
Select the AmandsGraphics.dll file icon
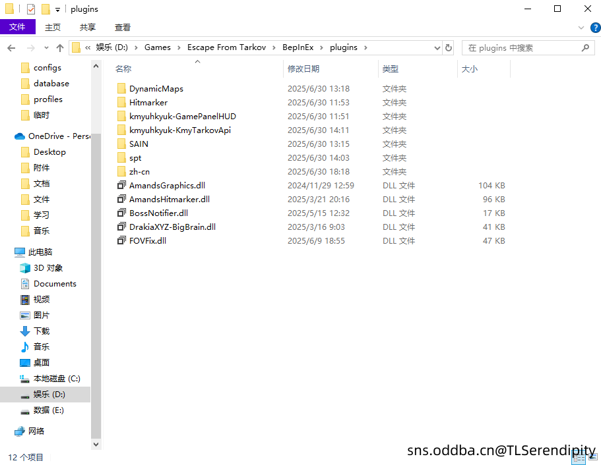tap(121, 185)
